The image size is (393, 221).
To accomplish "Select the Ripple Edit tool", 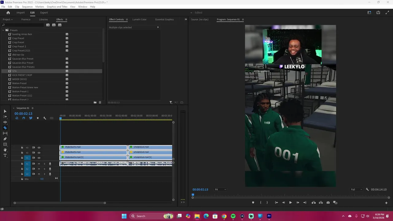I will 5,122.
